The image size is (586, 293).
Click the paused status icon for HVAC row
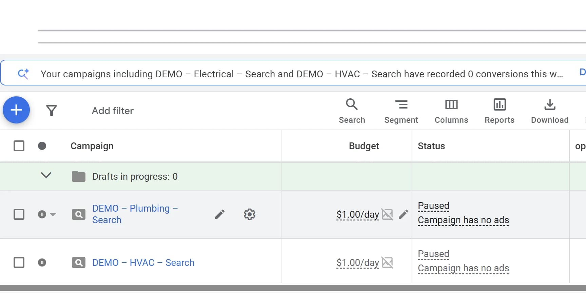(x=42, y=263)
